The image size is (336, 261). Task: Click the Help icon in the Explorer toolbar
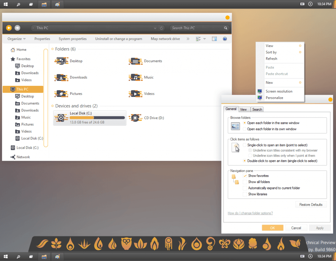(224, 39)
